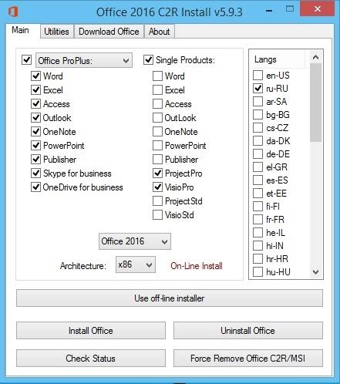Check Excel under Single Products
Screen dimensions: 340x384
coord(157,89)
